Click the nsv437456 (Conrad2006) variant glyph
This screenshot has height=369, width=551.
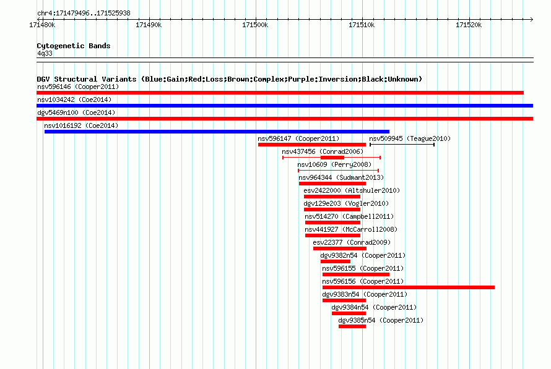click(331, 158)
